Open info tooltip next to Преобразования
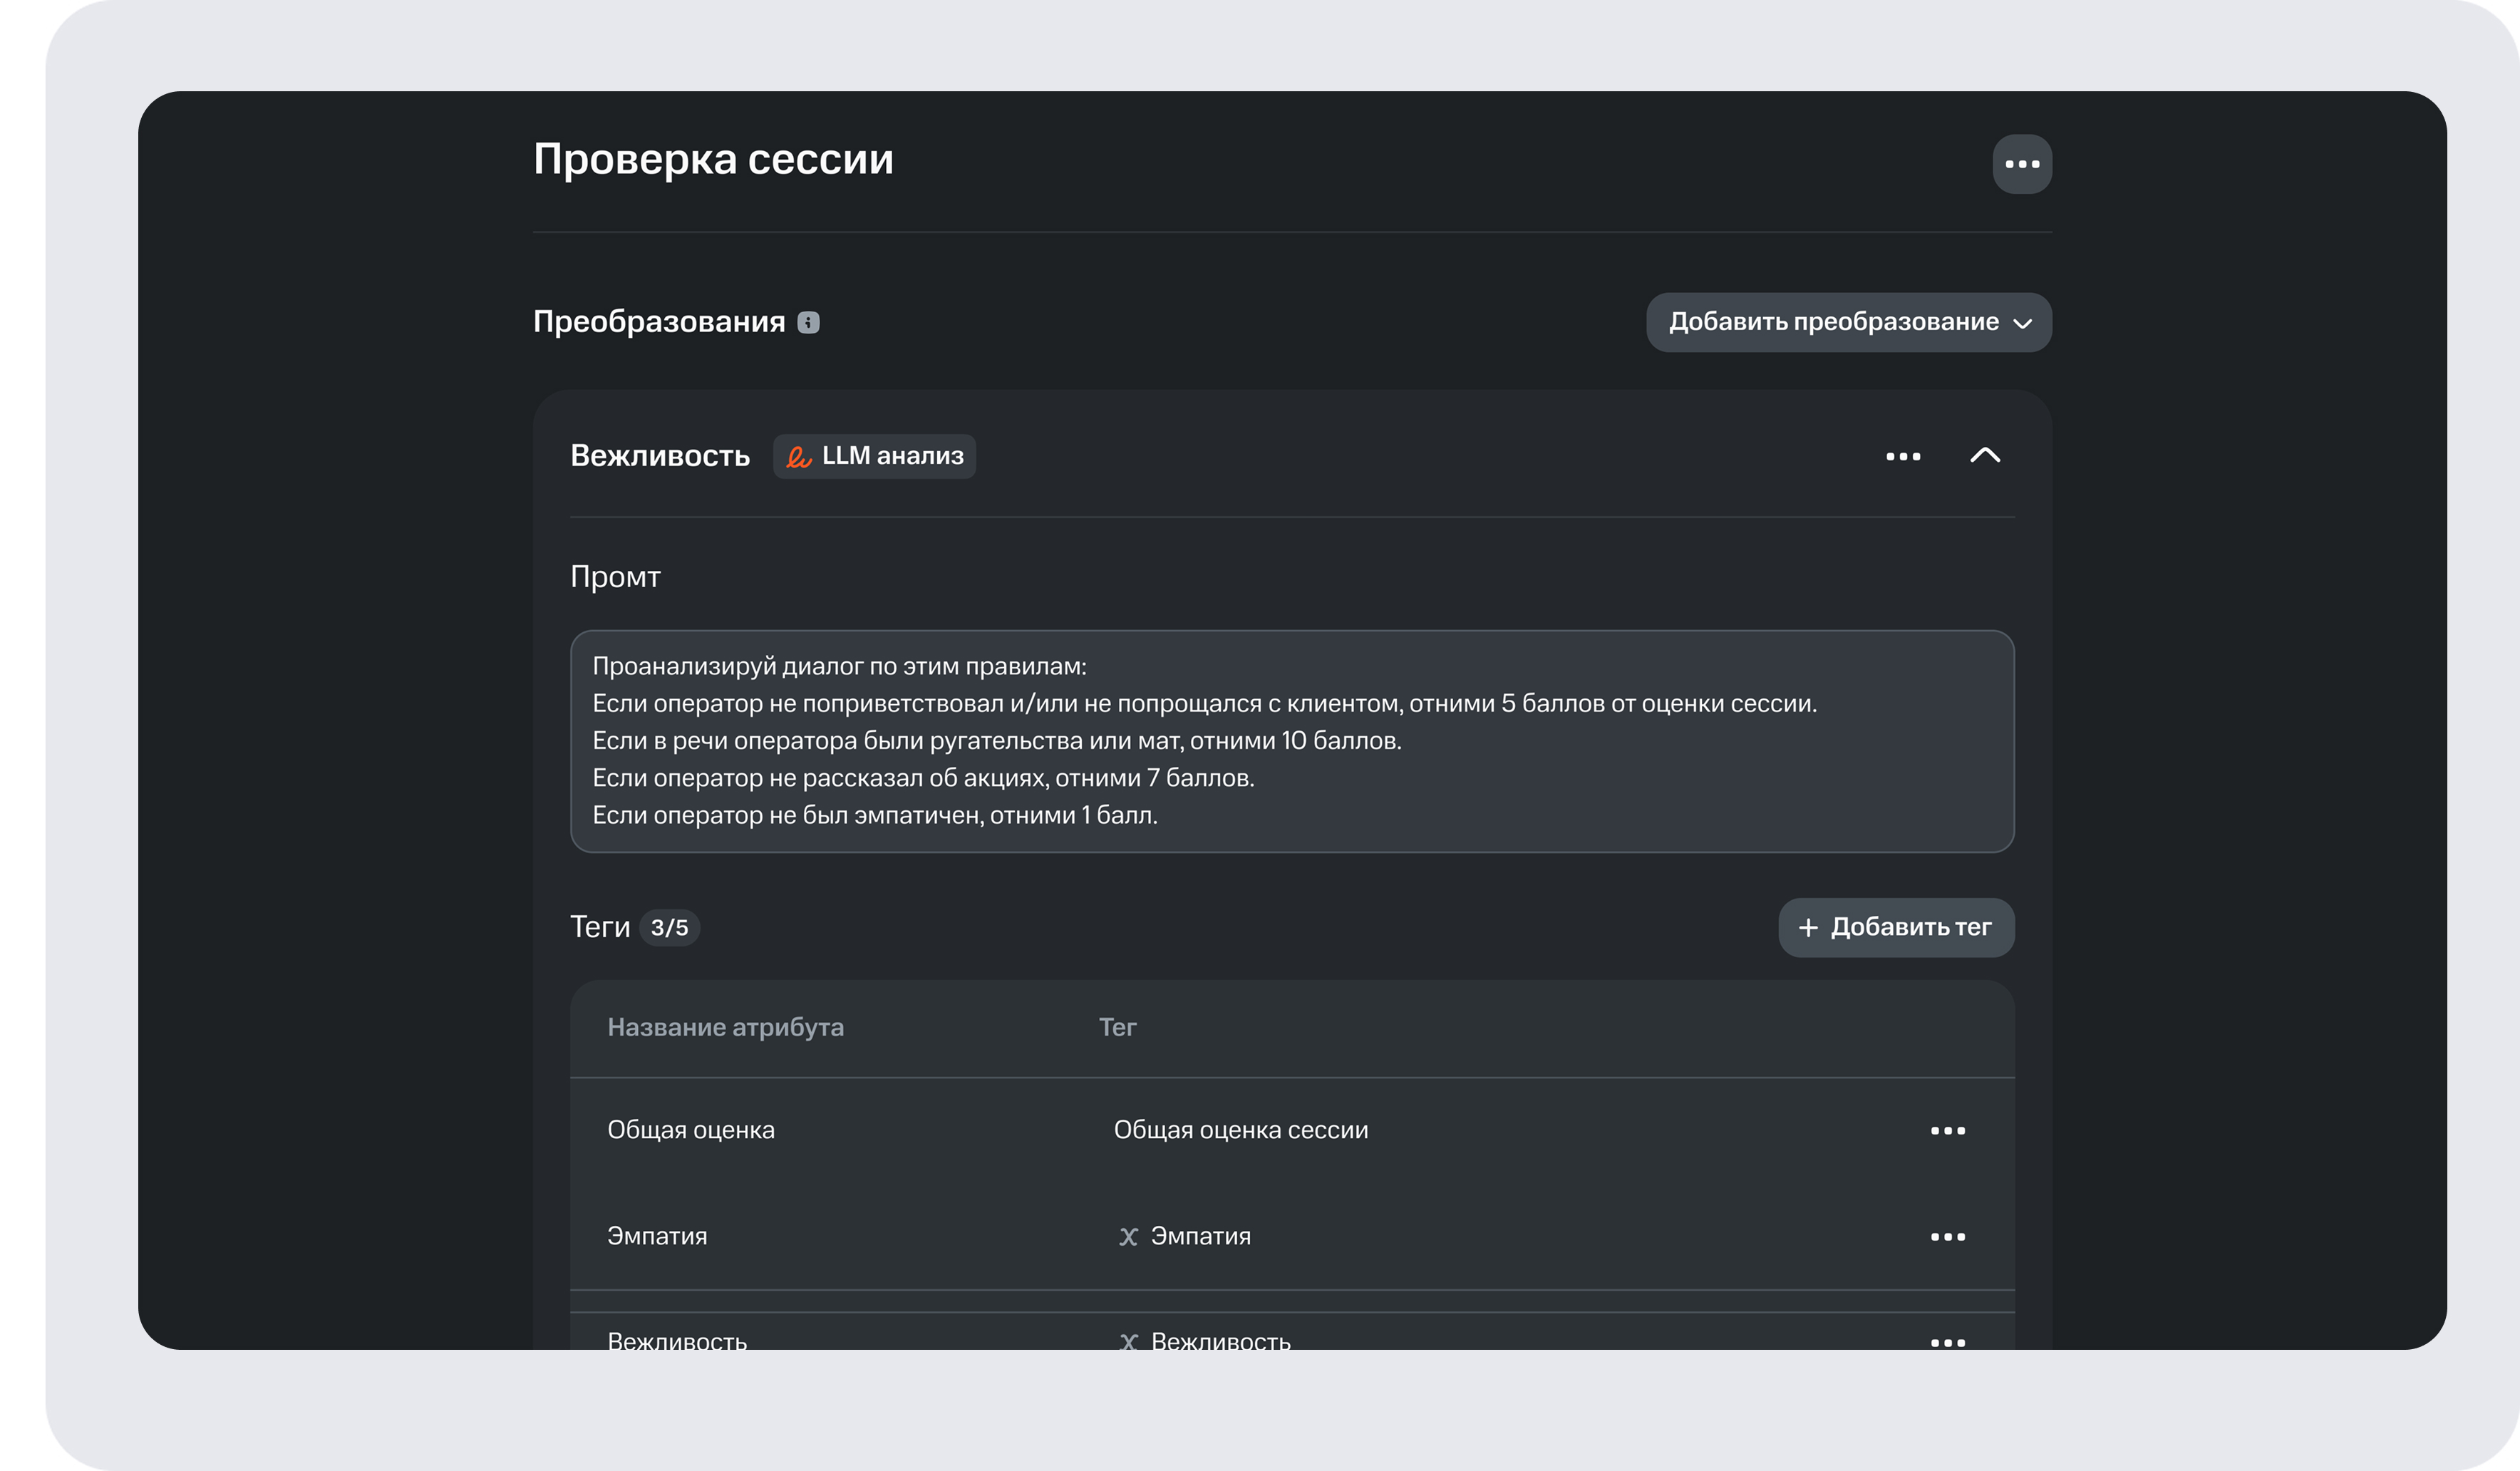This screenshot has width=2520, height=1471. point(809,322)
